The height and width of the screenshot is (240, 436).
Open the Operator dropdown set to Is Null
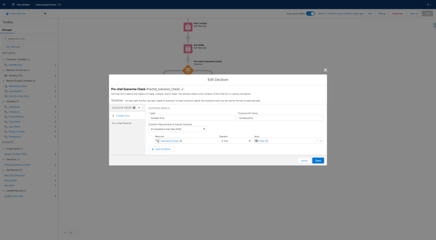point(236,141)
